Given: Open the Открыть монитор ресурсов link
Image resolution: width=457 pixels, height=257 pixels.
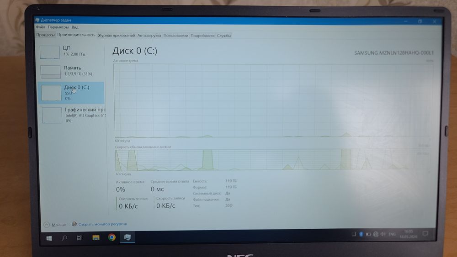Looking at the screenshot, I should pyautogui.click(x=102, y=224).
